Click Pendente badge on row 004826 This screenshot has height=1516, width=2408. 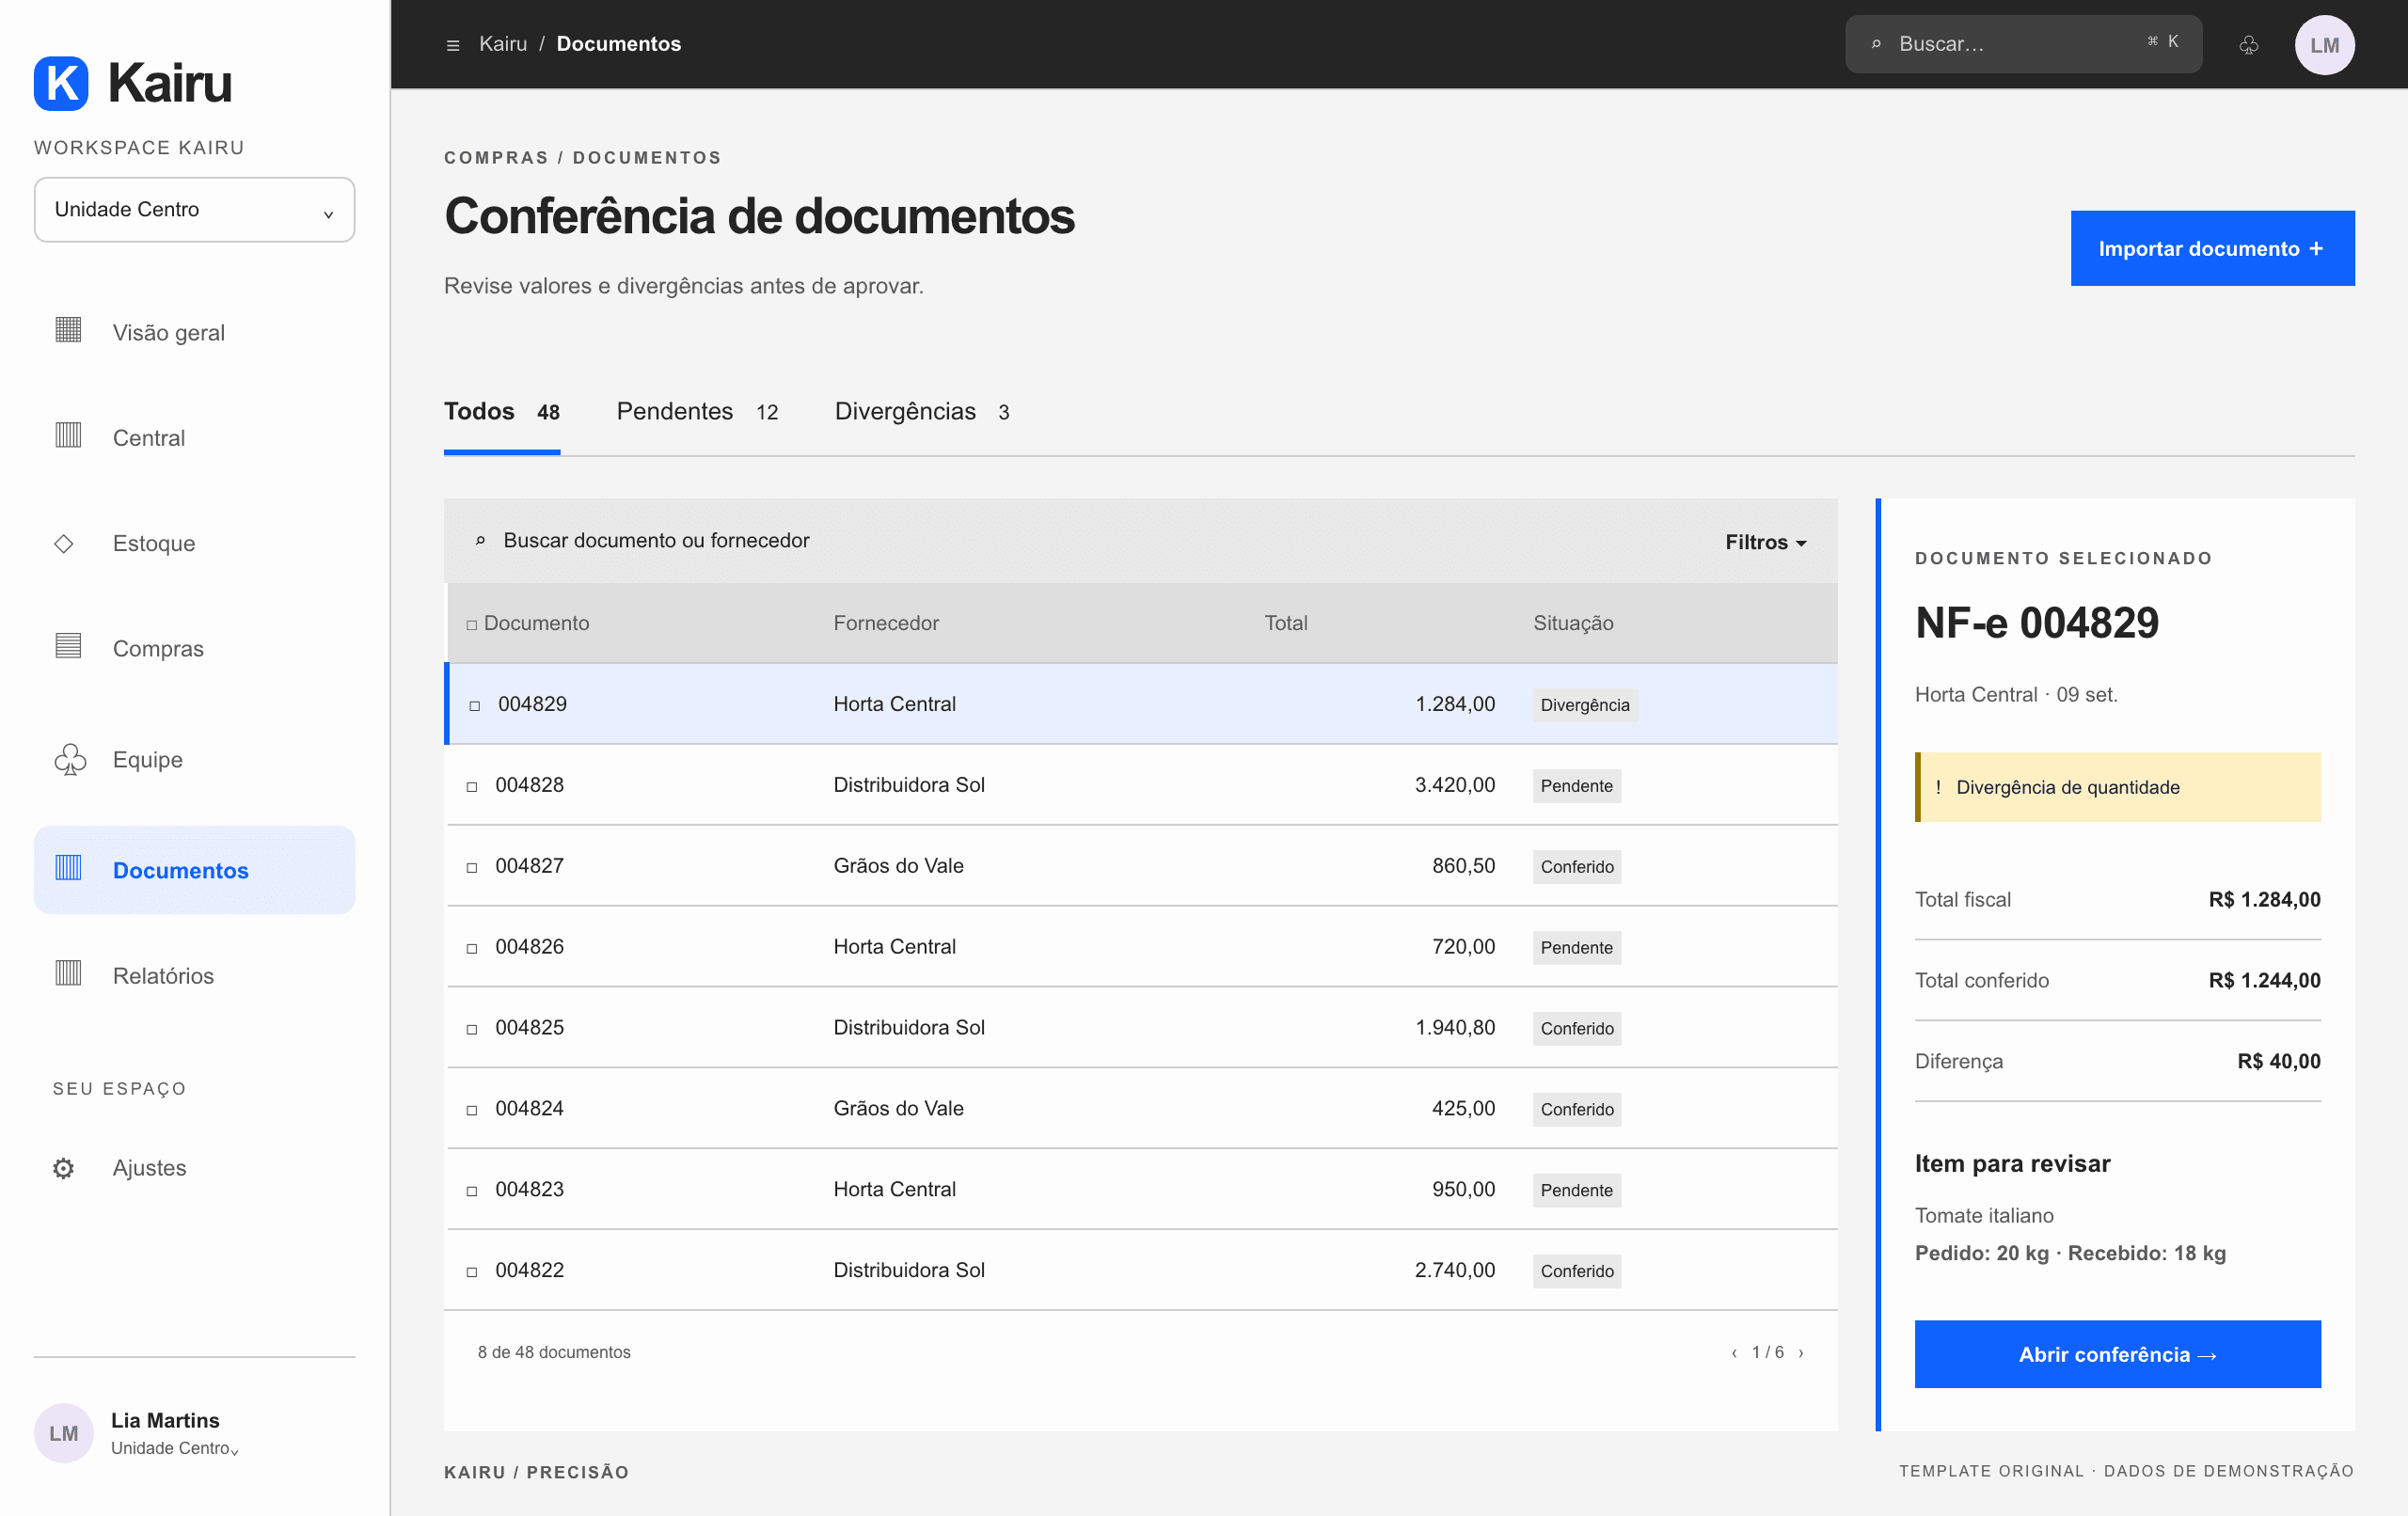click(1576, 948)
